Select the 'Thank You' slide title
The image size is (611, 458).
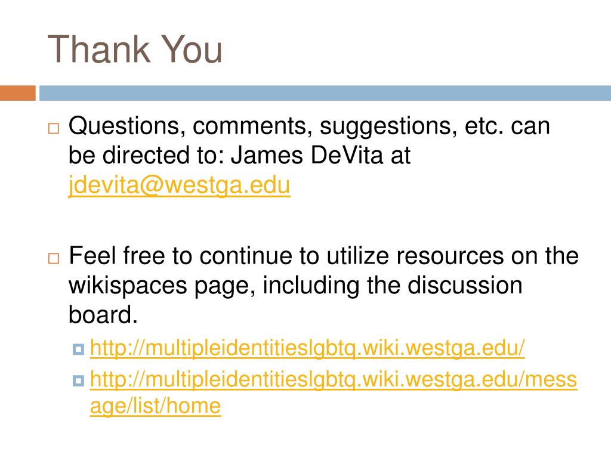coord(135,49)
